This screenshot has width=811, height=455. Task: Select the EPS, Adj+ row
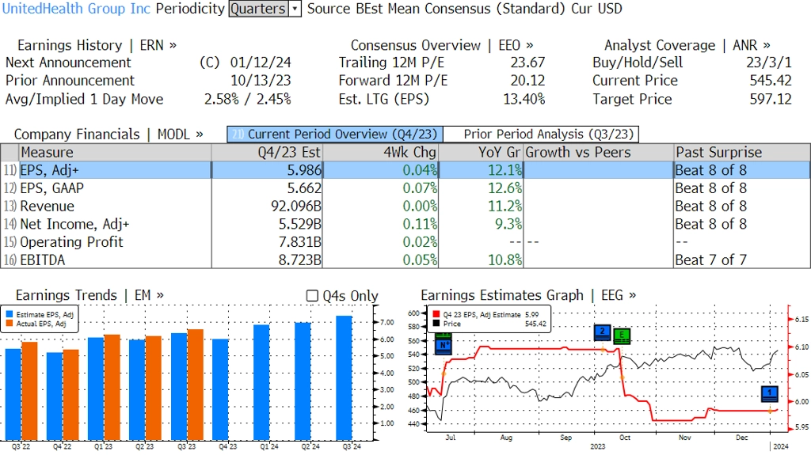(405, 170)
